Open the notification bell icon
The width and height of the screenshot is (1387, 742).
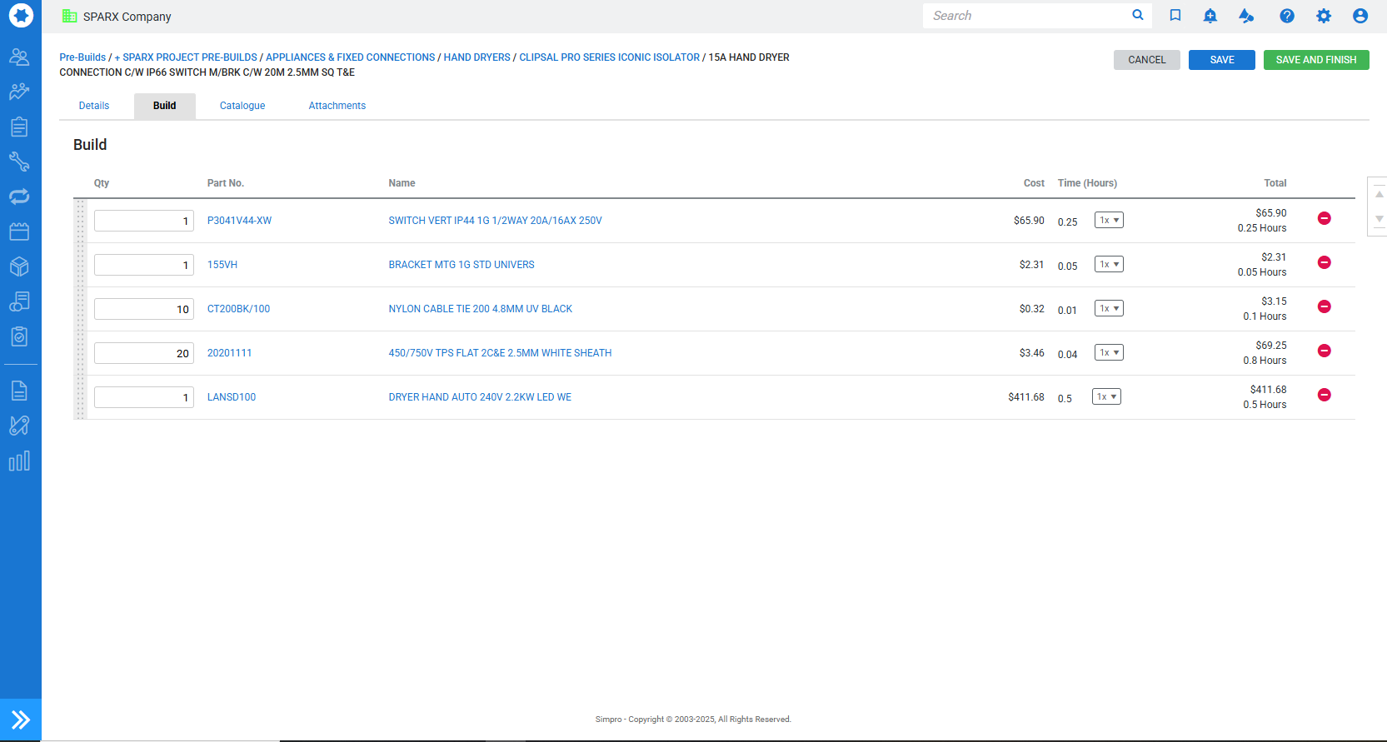[1210, 16]
